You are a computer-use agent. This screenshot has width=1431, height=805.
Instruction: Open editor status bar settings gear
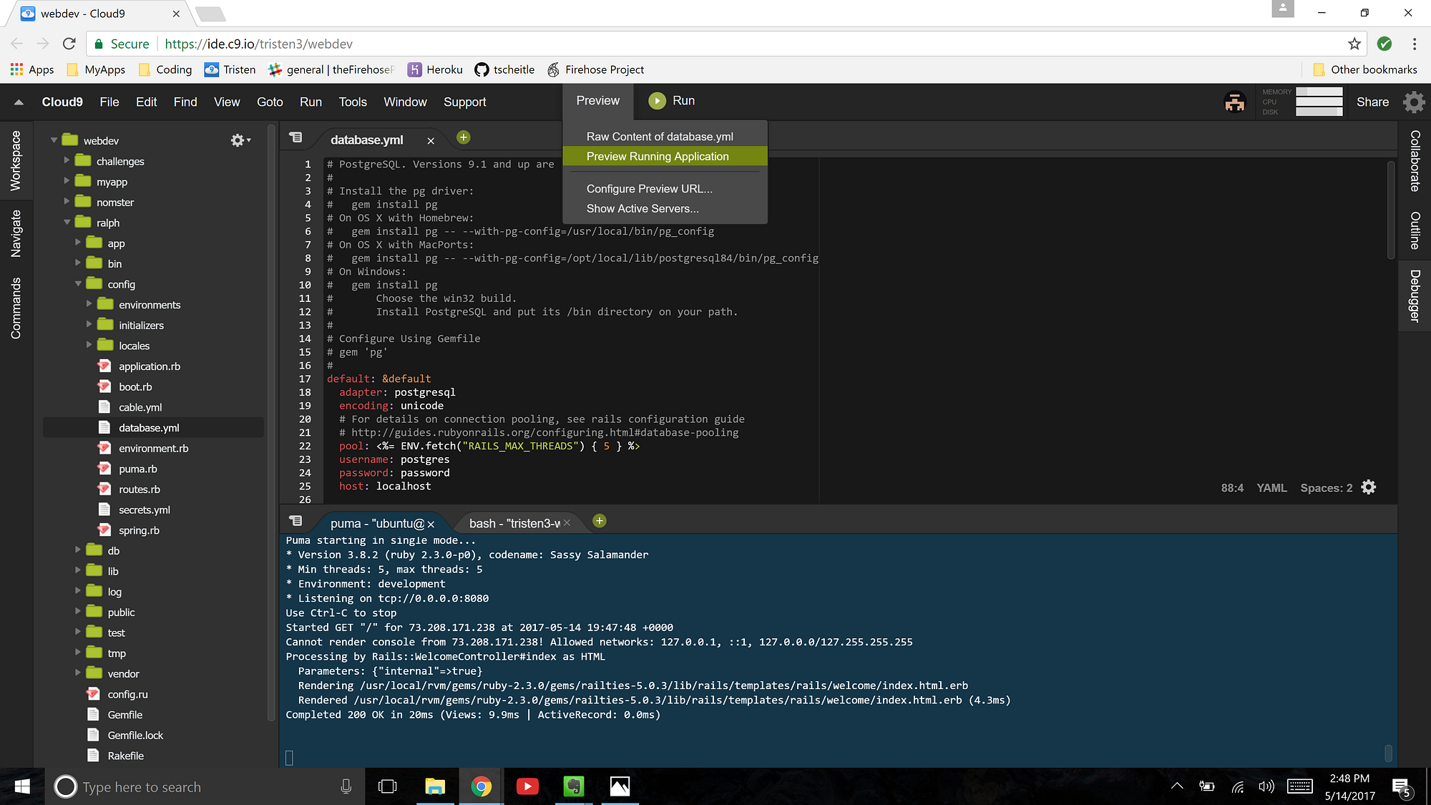click(x=1369, y=487)
